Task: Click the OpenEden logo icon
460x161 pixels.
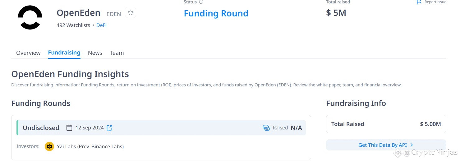Action: (30, 18)
